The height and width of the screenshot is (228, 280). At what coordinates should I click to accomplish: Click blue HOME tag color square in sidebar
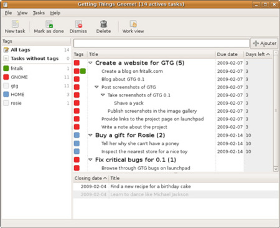[x=6, y=95]
